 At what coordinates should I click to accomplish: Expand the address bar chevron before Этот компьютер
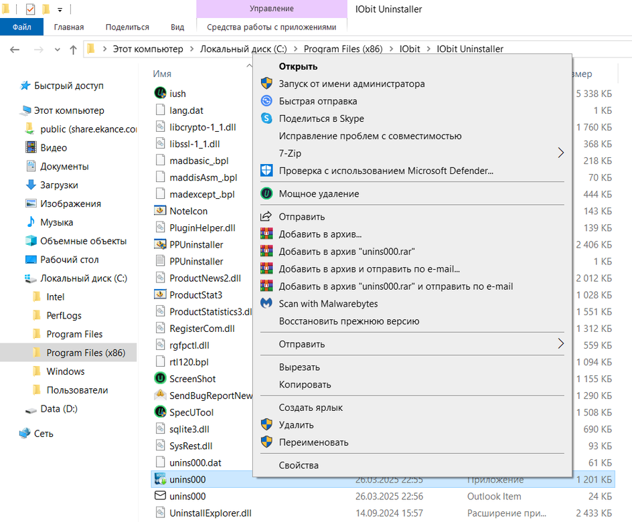click(x=105, y=49)
